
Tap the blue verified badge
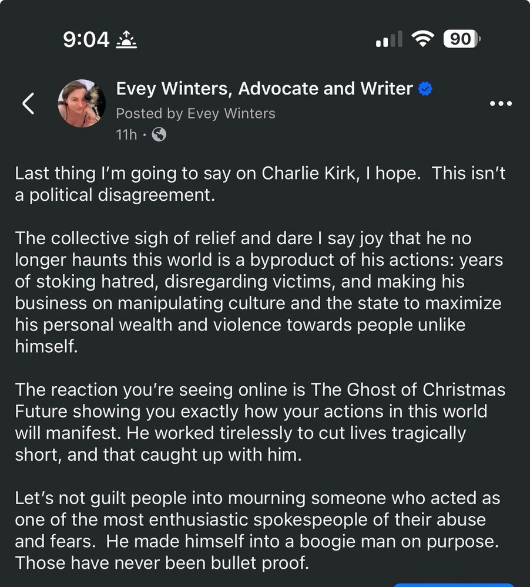425,89
